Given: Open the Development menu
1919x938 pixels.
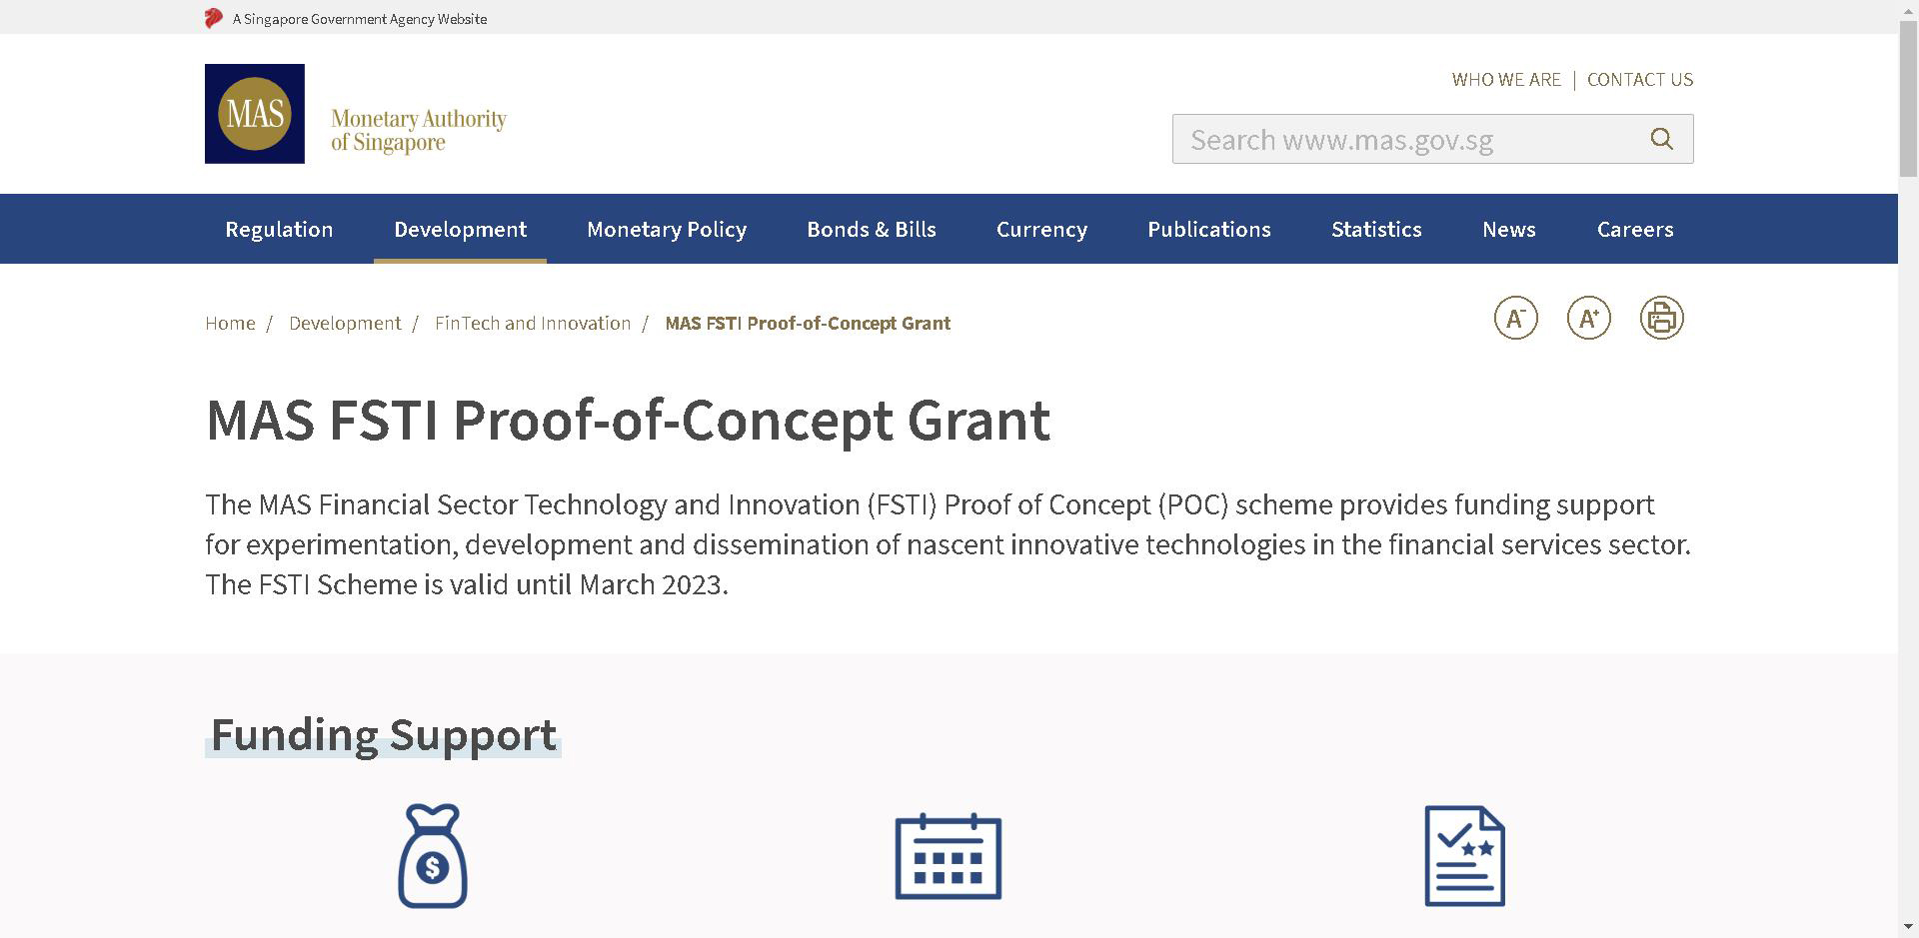Looking at the screenshot, I should (x=460, y=229).
